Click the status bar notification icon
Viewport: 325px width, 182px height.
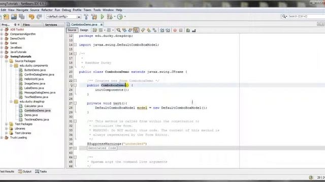click(x=311, y=177)
